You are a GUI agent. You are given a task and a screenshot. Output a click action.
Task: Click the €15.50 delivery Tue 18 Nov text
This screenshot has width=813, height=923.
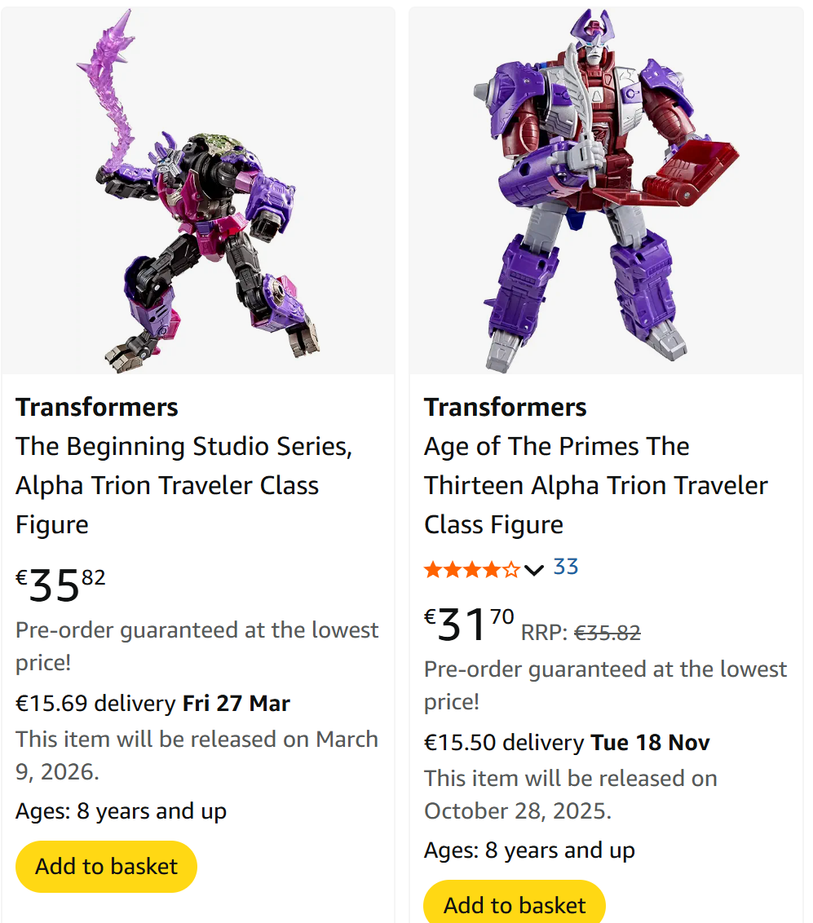click(x=567, y=743)
